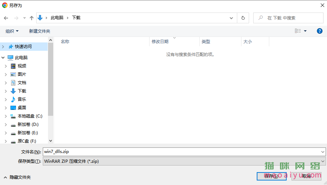The image size is (327, 185).
Task: Expand the 视频 node
Action: (6, 66)
